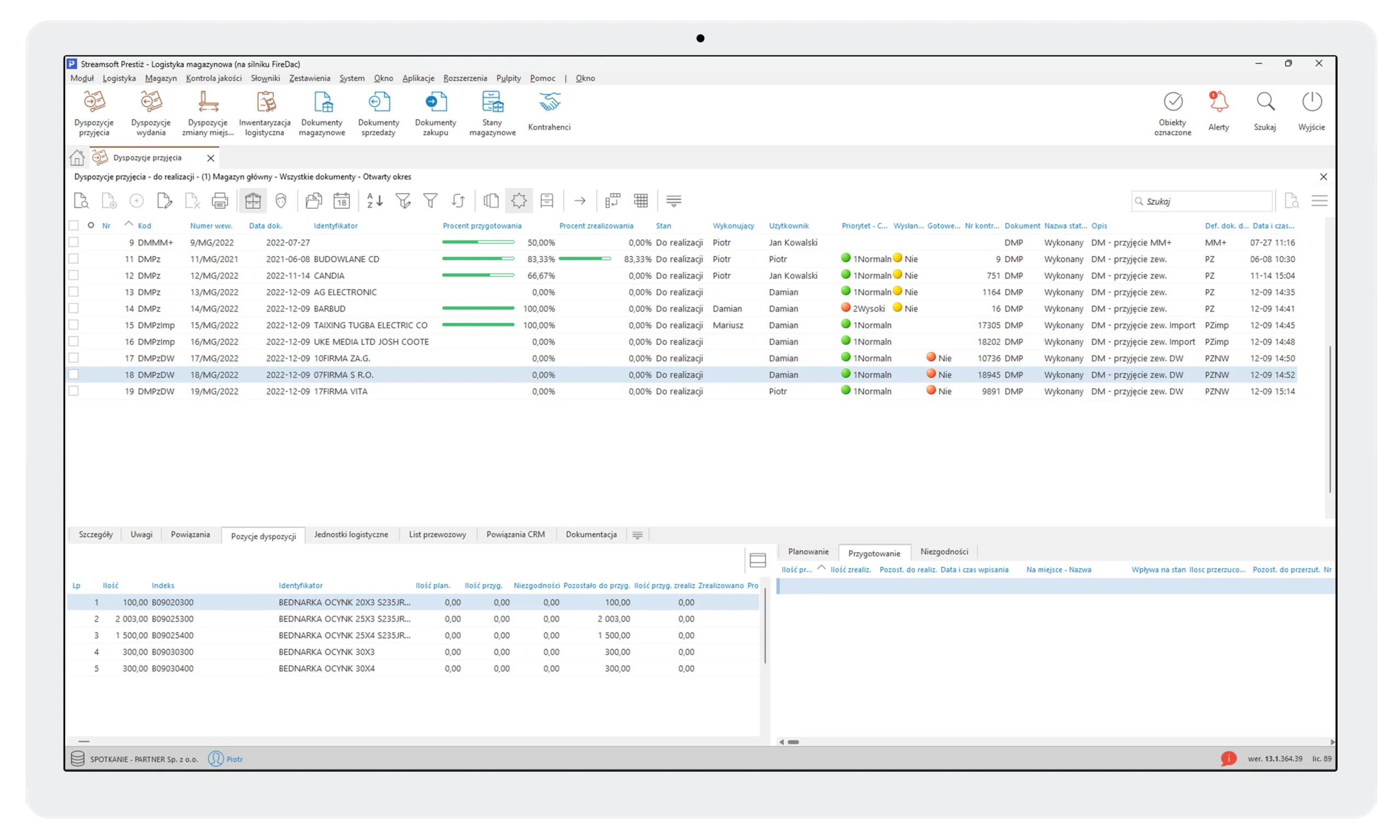This screenshot has height=839, width=1400.
Task: Click into the Szukaj search field
Action: tap(1205, 201)
